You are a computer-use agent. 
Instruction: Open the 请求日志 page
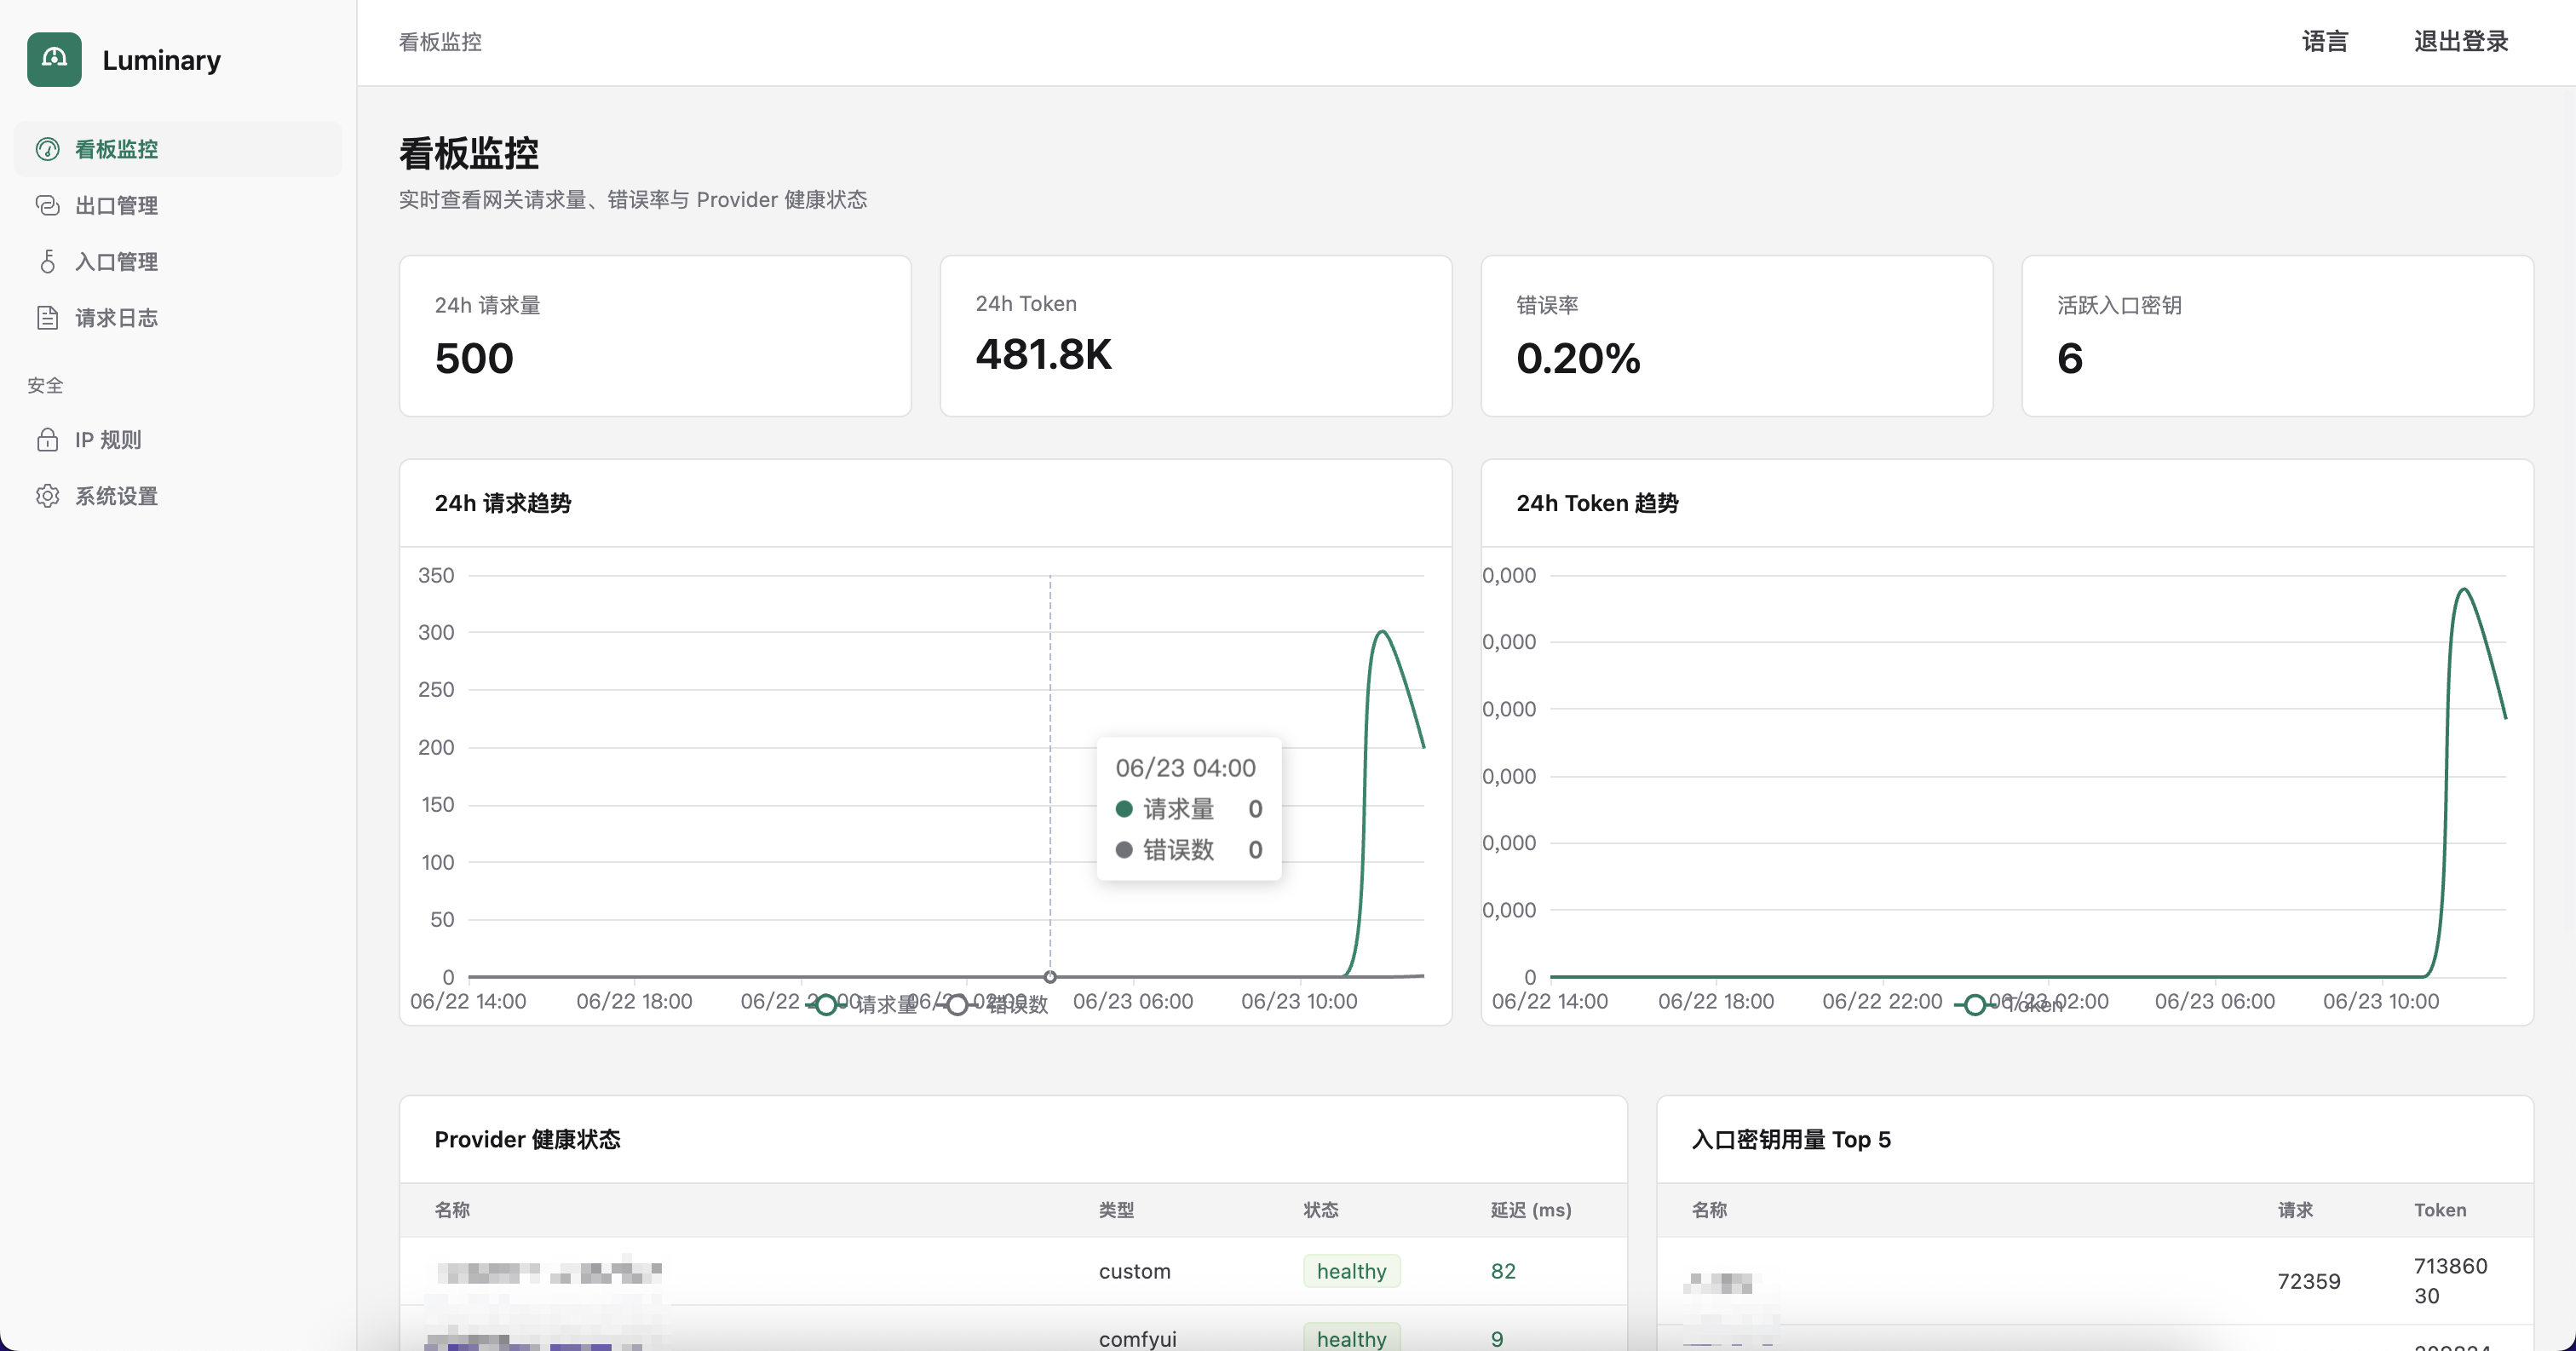click(x=178, y=318)
